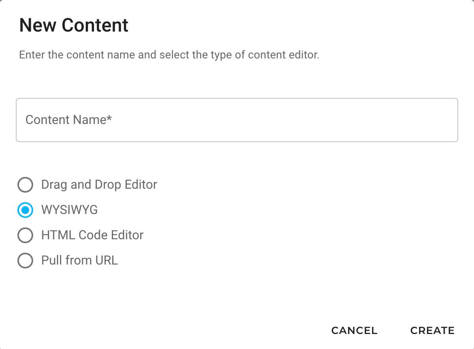The height and width of the screenshot is (349, 474).
Task: Click the 'WYSIWYG' label text
Action: tap(70, 210)
